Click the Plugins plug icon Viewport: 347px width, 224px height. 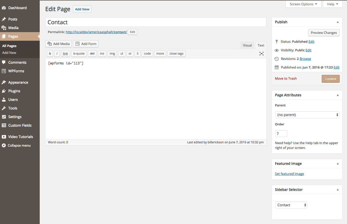(4, 91)
